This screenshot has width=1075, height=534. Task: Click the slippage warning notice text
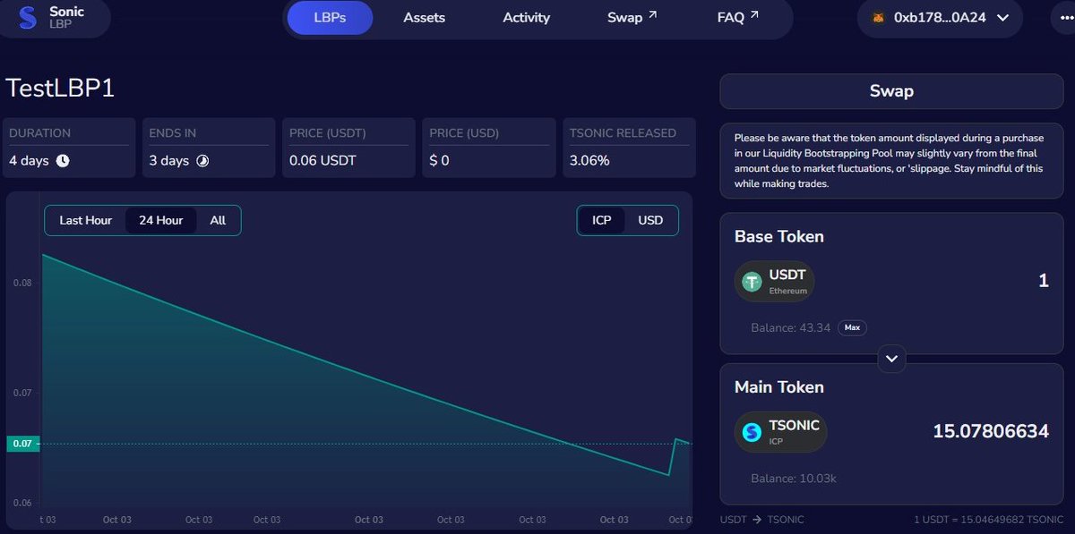click(890, 161)
